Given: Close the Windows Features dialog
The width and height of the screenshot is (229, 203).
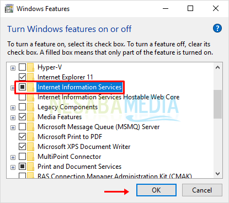Looking at the screenshot, I should point(216,8).
